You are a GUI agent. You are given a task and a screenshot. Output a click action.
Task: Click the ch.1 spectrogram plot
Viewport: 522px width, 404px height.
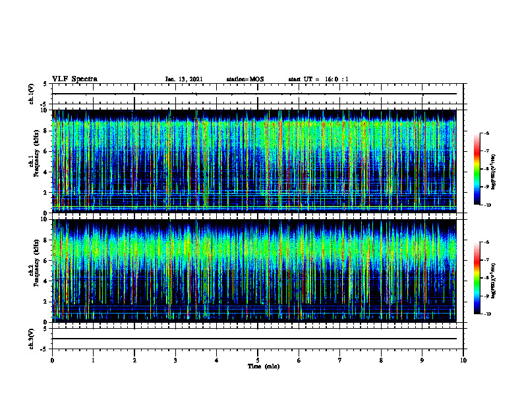coord(254,161)
